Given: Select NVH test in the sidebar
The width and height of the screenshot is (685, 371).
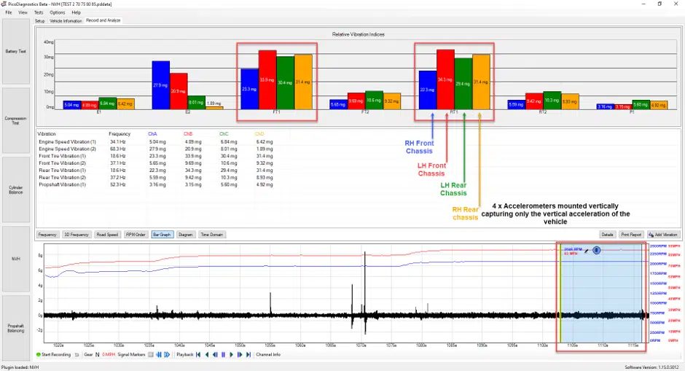Looking at the screenshot, I should pos(16,259).
